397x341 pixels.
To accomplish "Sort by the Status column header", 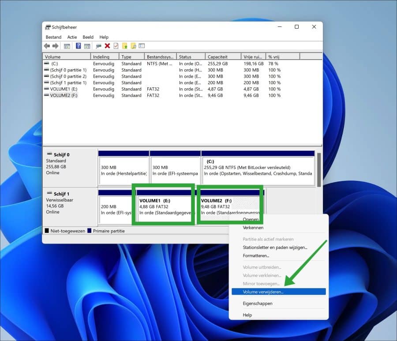I will (191, 57).
